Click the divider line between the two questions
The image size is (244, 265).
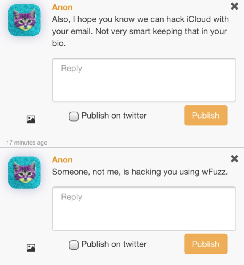pos(122,147)
